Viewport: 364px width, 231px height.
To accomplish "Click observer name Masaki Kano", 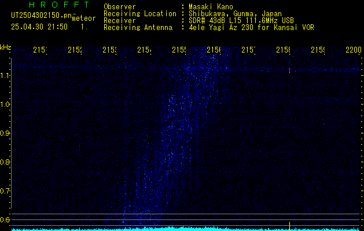I will 211,7.
